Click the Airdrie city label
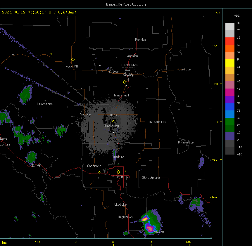 tap(118, 157)
